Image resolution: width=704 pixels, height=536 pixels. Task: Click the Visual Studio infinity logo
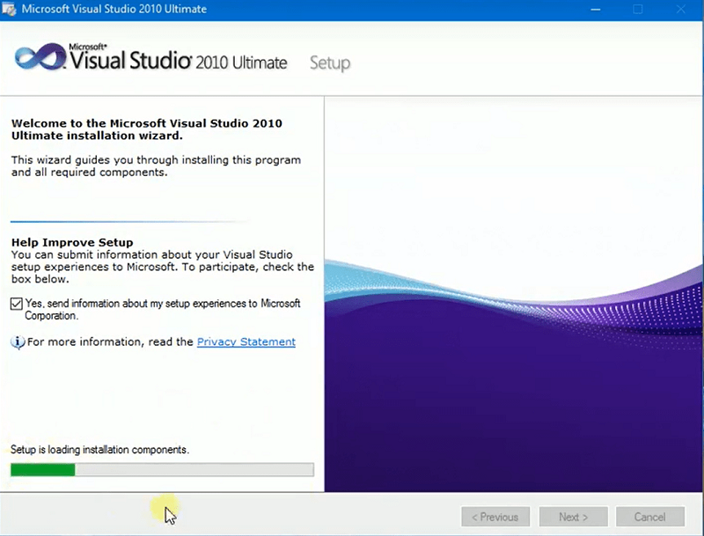click(40, 55)
